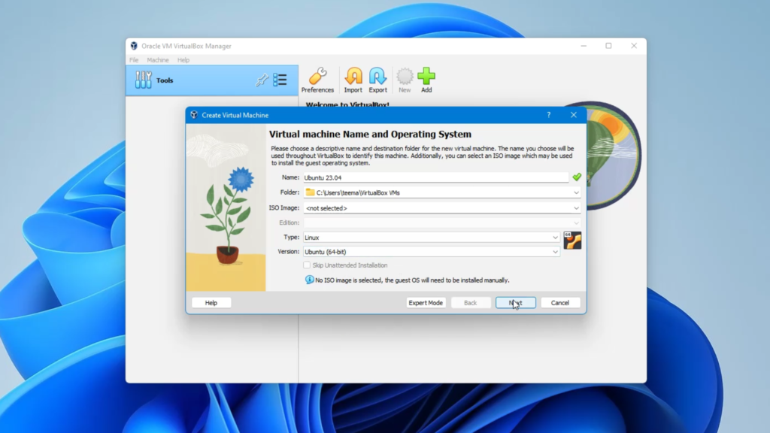Cancel the virtual machine creation
Viewport: 770px width, 433px height.
[x=559, y=303]
